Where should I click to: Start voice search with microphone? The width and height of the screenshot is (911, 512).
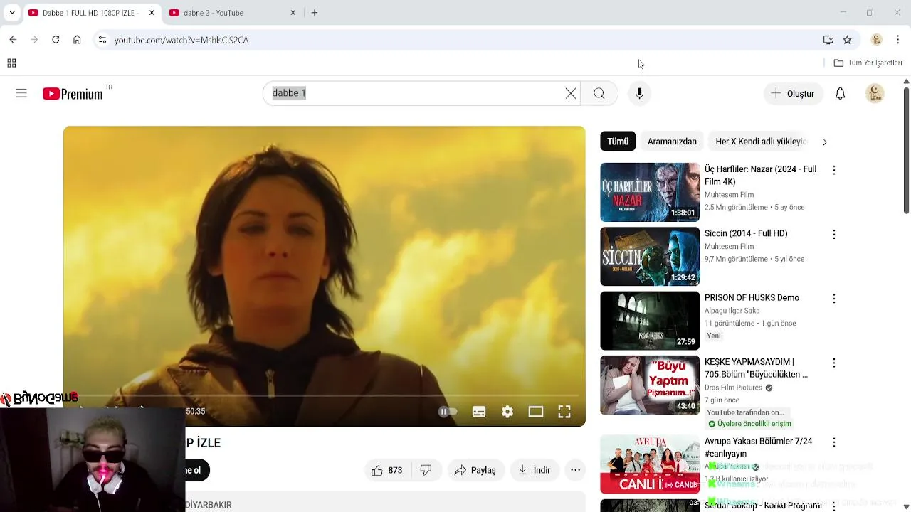pos(639,93)
